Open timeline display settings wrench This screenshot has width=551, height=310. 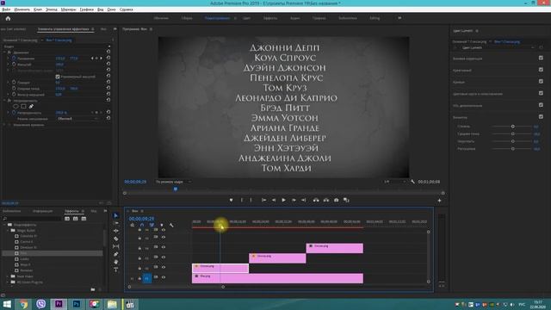[171, 225]
